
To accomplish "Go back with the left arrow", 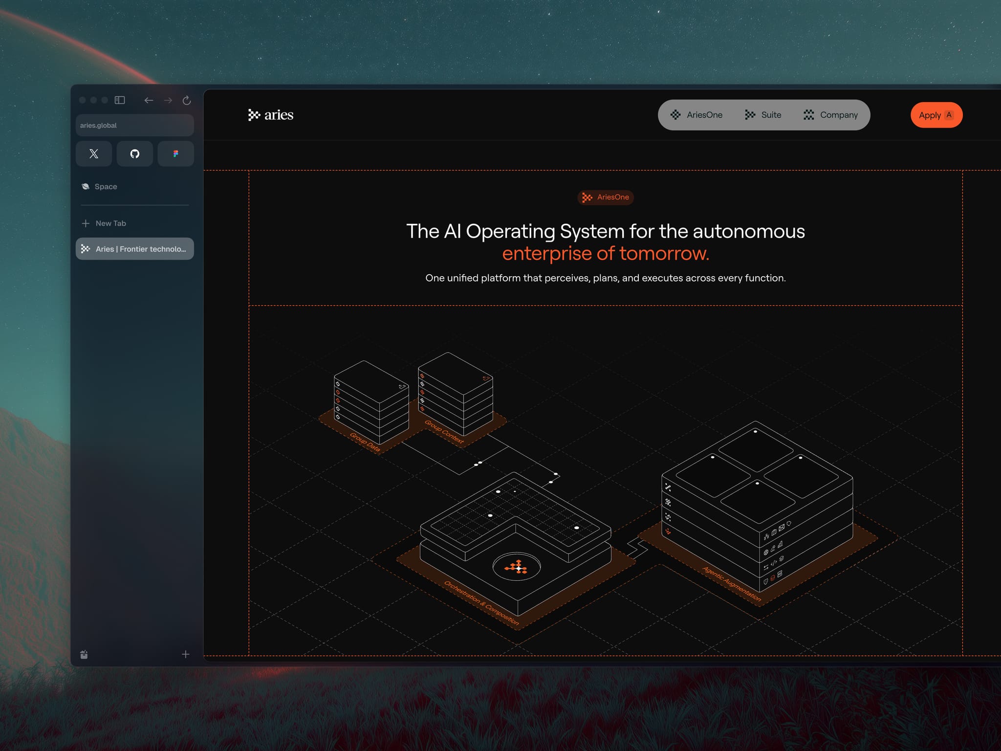I will pos(149,100).
